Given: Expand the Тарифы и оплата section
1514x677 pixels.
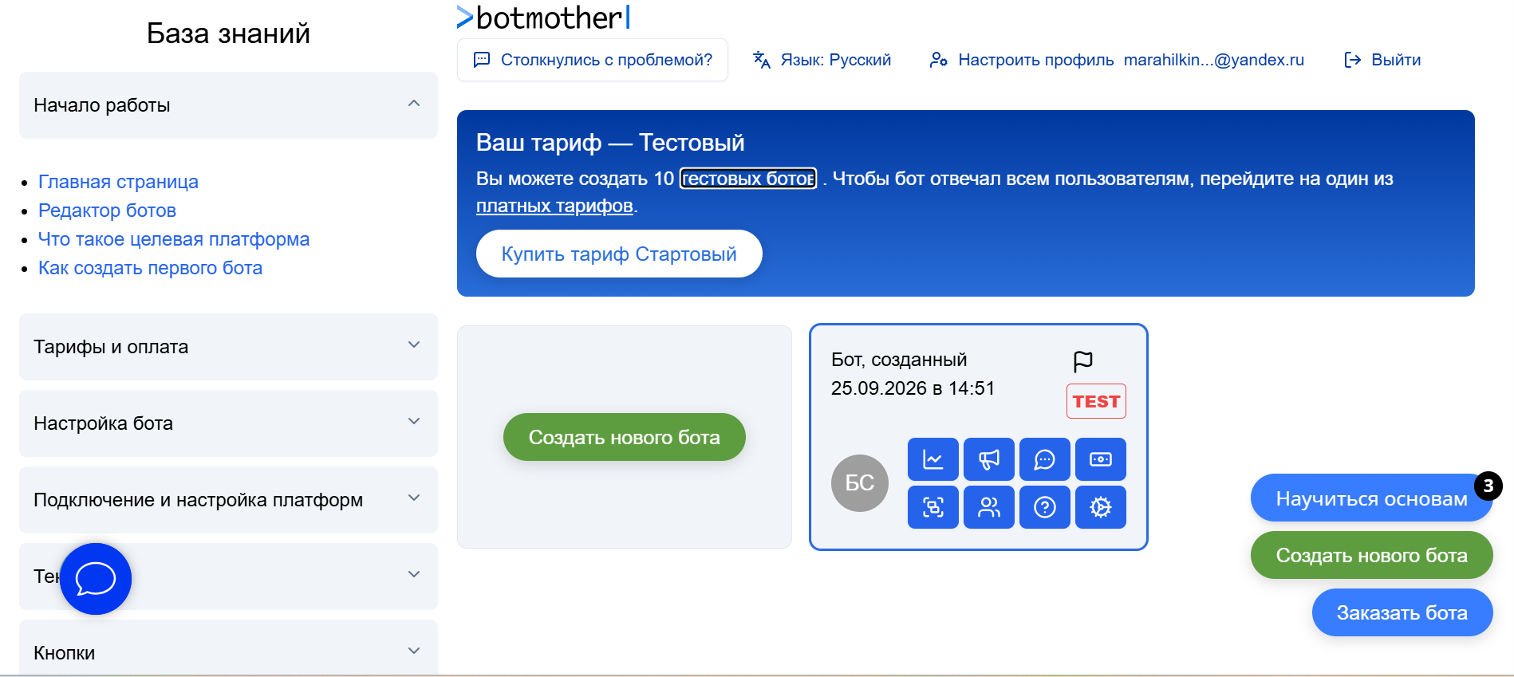Looking at the screenshot, I should click(228, 347).
